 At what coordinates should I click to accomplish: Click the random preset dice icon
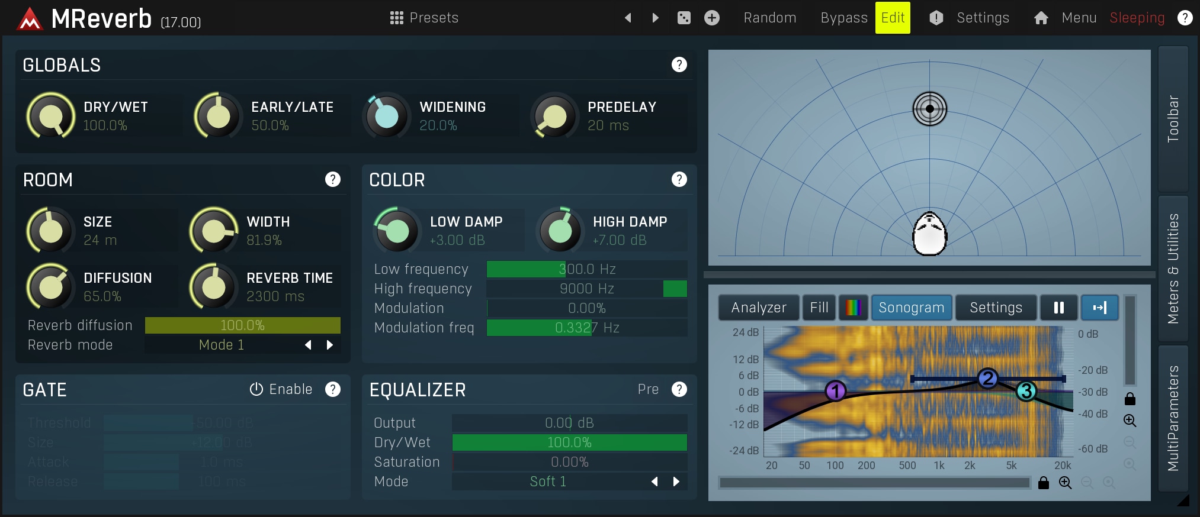(684, 18)
